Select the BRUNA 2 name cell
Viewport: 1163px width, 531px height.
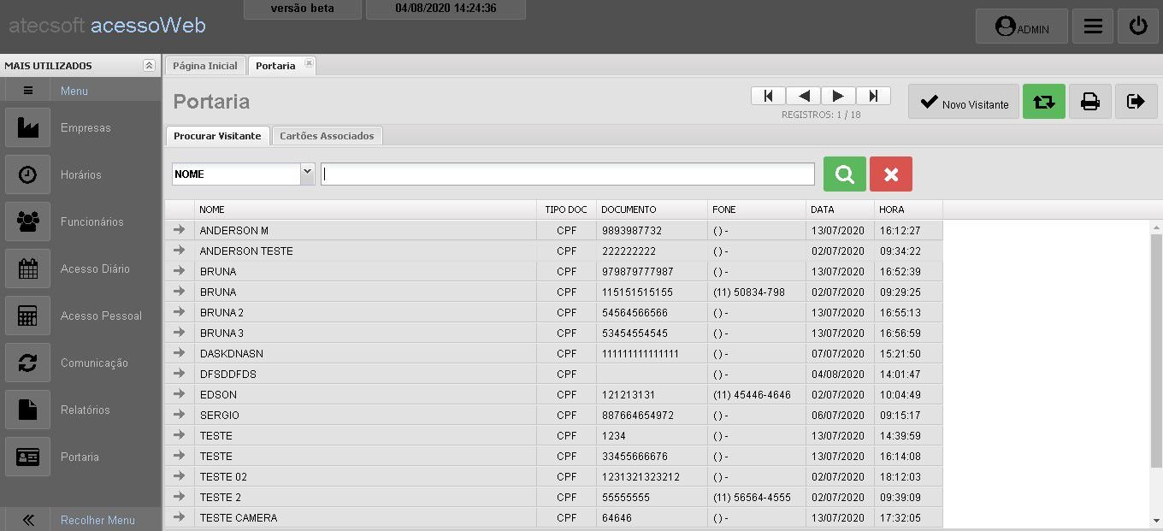point(365,312)
